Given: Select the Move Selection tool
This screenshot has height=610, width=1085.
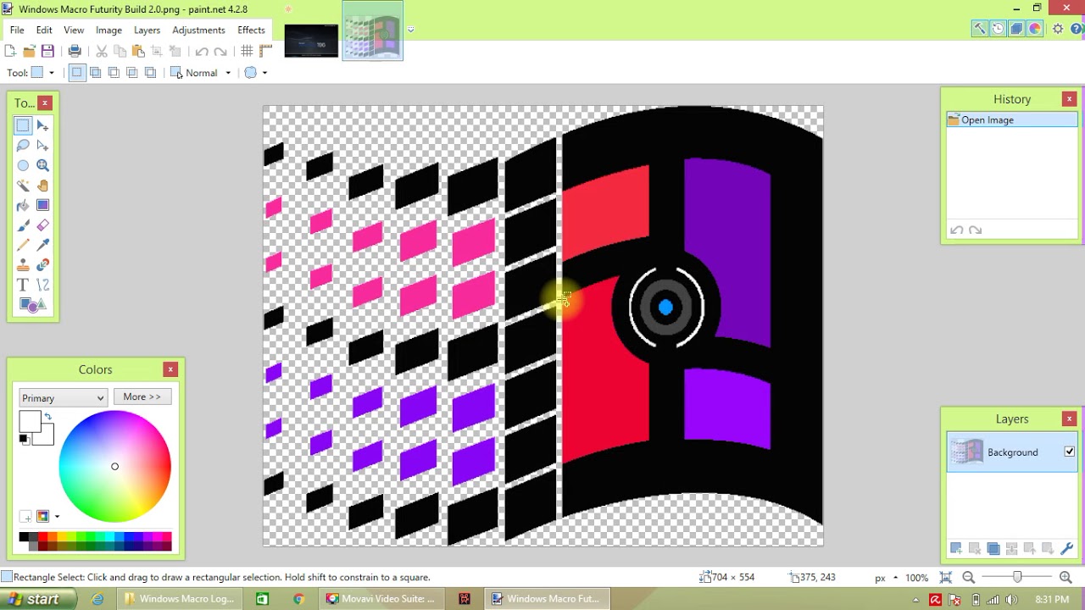Looking at the screenshot, I should coord(42,146).
